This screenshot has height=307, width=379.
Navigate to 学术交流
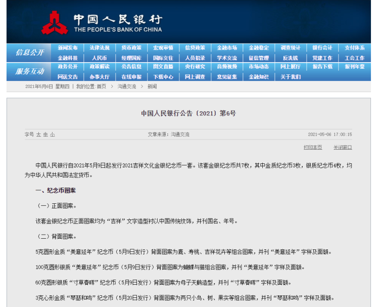227,58
